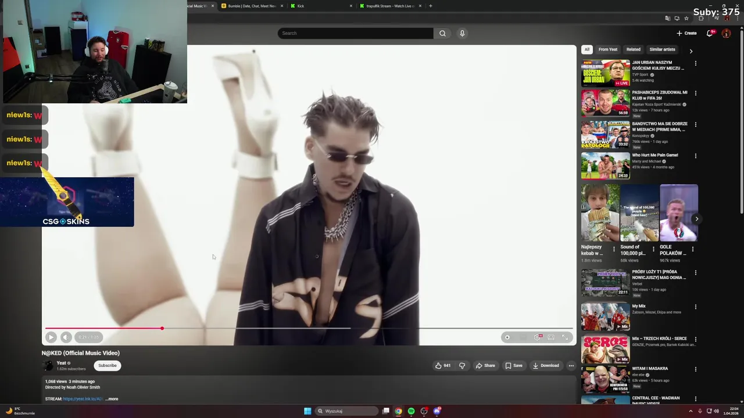This screenshot has height=418, width=744.
Task: Click the YouTube search input field
Action: tap(355, 33)
